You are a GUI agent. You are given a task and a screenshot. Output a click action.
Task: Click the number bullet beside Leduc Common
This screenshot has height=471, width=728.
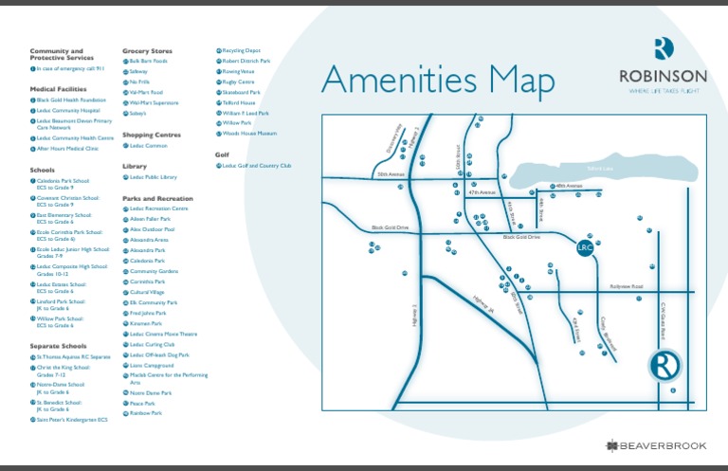(125, 146)
